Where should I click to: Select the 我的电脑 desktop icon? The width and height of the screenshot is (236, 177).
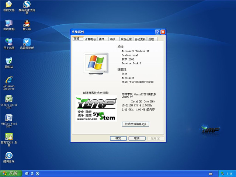pos(9,25)
